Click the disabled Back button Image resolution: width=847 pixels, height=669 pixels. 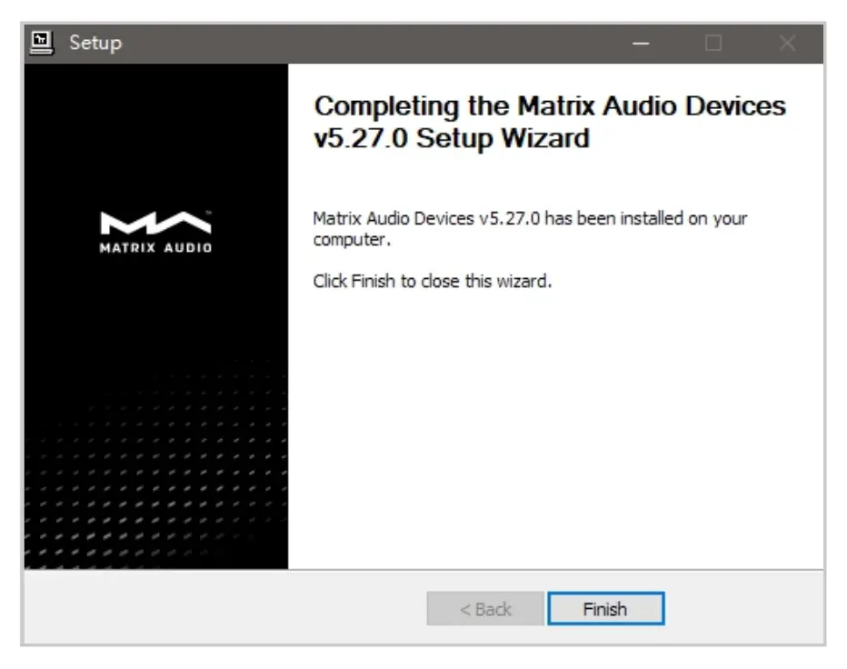[x=485, y=609]
